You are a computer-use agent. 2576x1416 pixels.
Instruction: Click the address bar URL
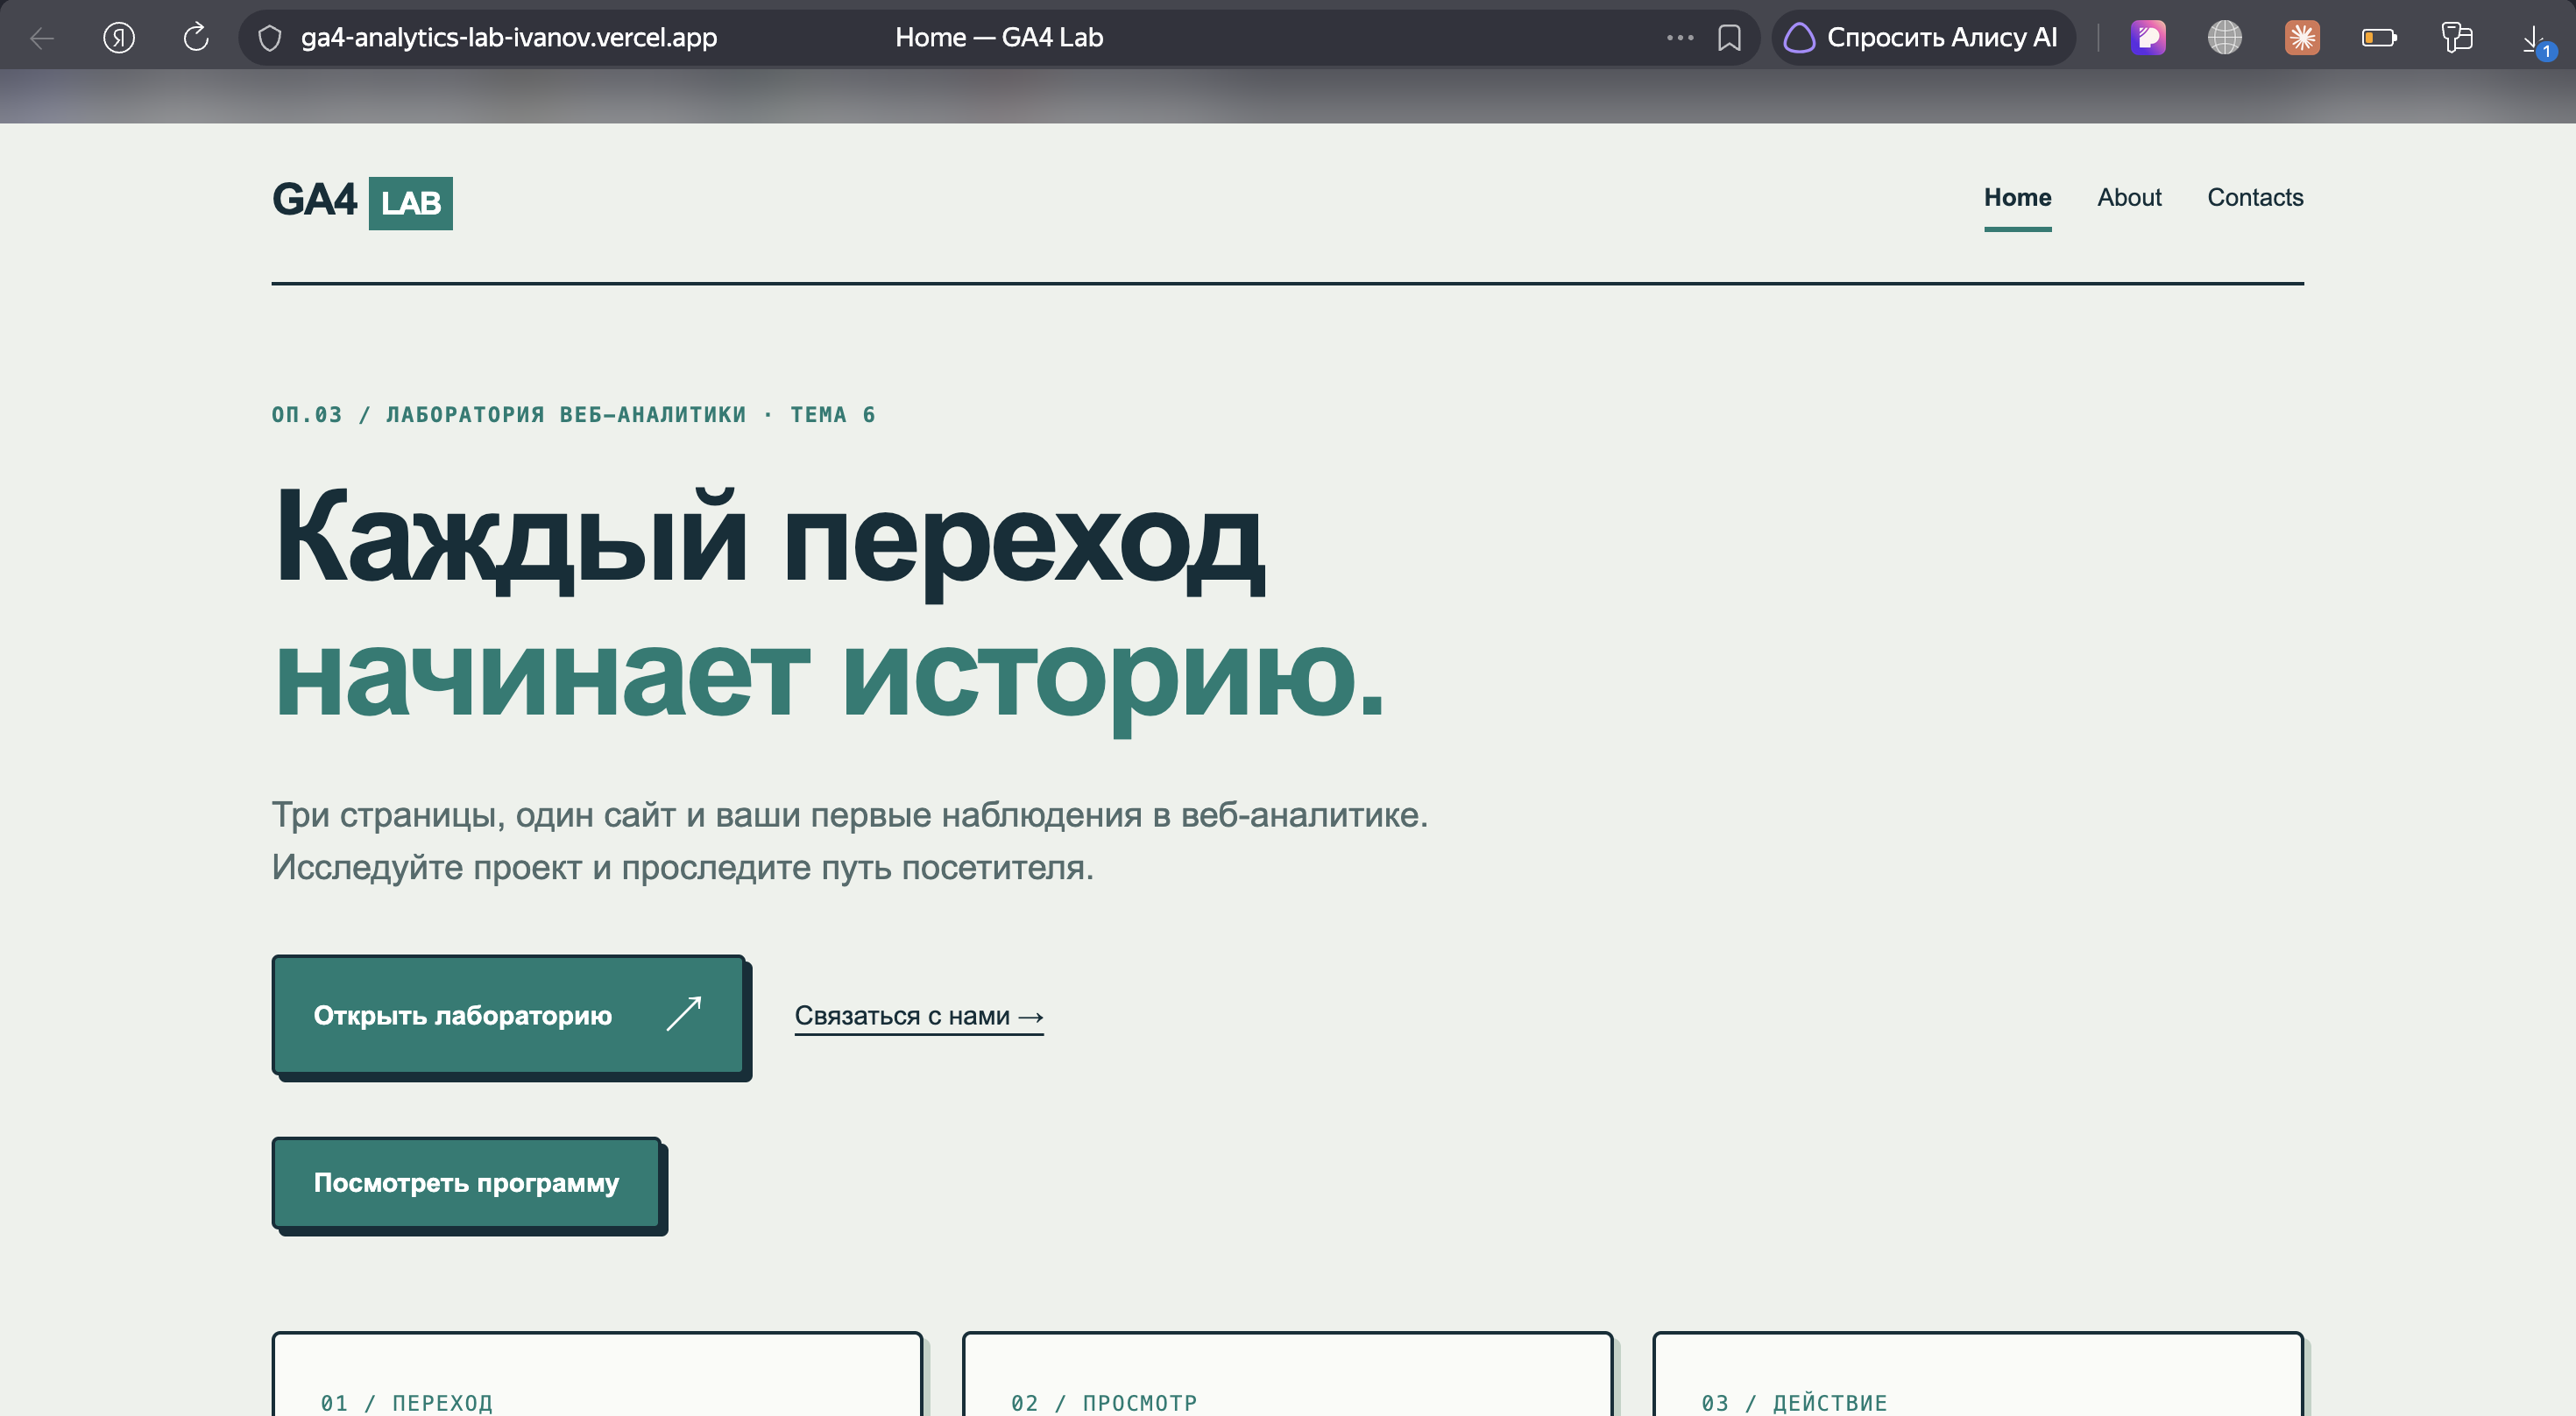click(x=508, y=38)
